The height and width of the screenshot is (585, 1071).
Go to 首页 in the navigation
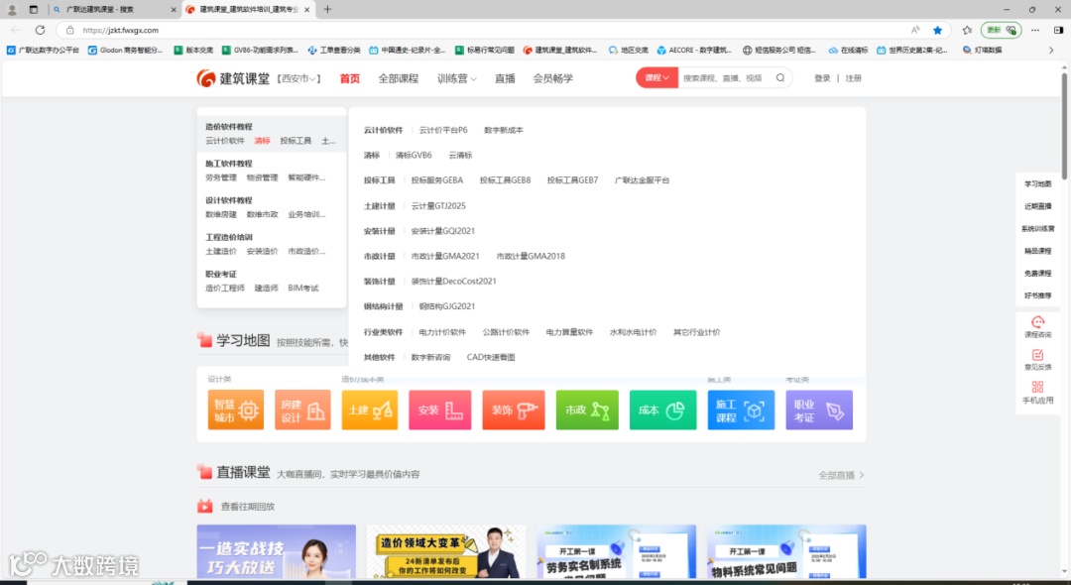[350, 78]
